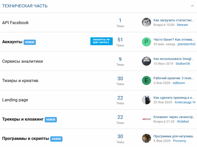Click the llama avatar in Landing page row
This screenshot has width=197, height=147.
pyautogui.click(x=146, y=100)
